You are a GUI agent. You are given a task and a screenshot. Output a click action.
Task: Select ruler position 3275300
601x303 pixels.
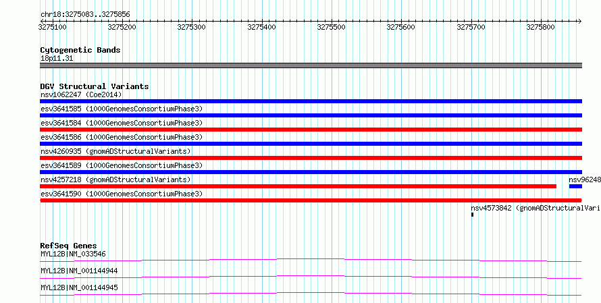pyautogui.click(x=192, y=28)
